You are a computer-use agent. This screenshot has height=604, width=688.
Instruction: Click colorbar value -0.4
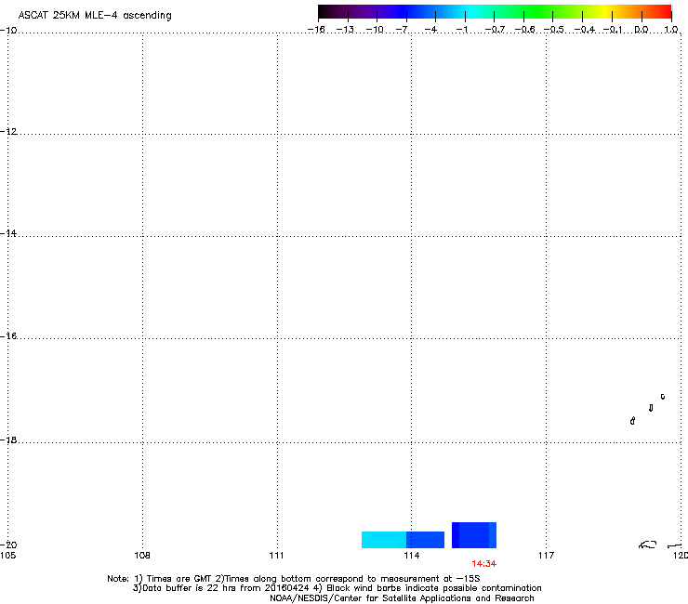click(x=585, y=30)
